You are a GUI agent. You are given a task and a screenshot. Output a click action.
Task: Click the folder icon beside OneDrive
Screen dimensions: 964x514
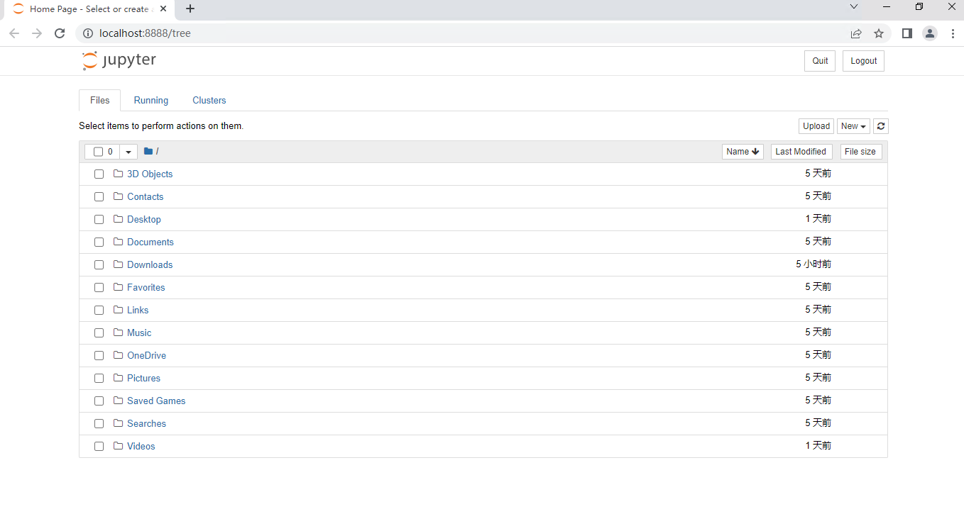point(119,355)
